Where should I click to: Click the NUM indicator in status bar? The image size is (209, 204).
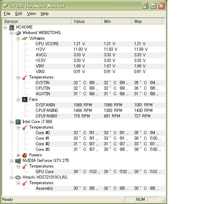pyautogui.click(x=140, y=199)
